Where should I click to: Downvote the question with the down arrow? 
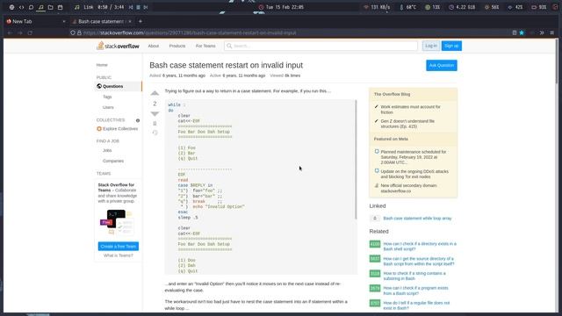tap(155, 114)
